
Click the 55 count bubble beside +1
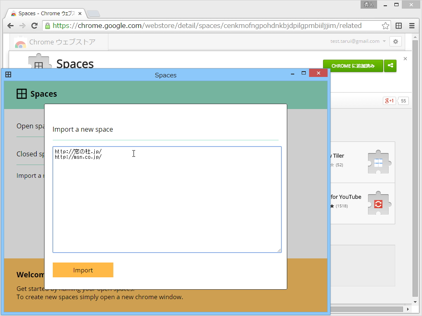[x=403, y=101]
